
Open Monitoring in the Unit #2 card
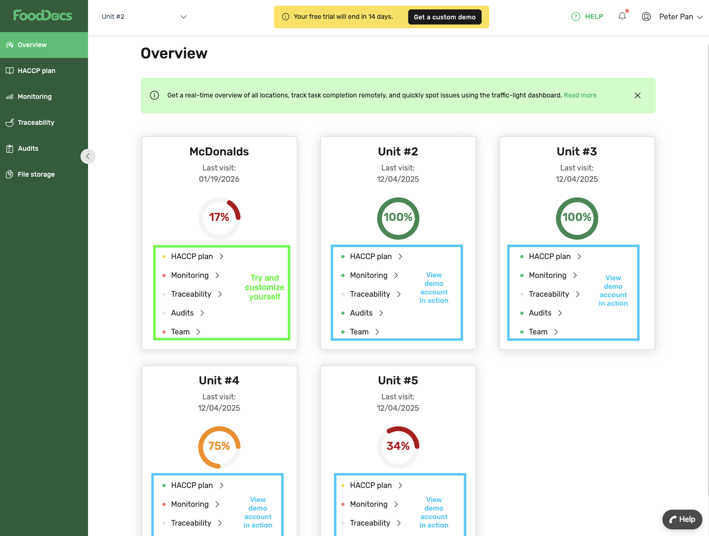pyautogui.click(x=374, y=275)
